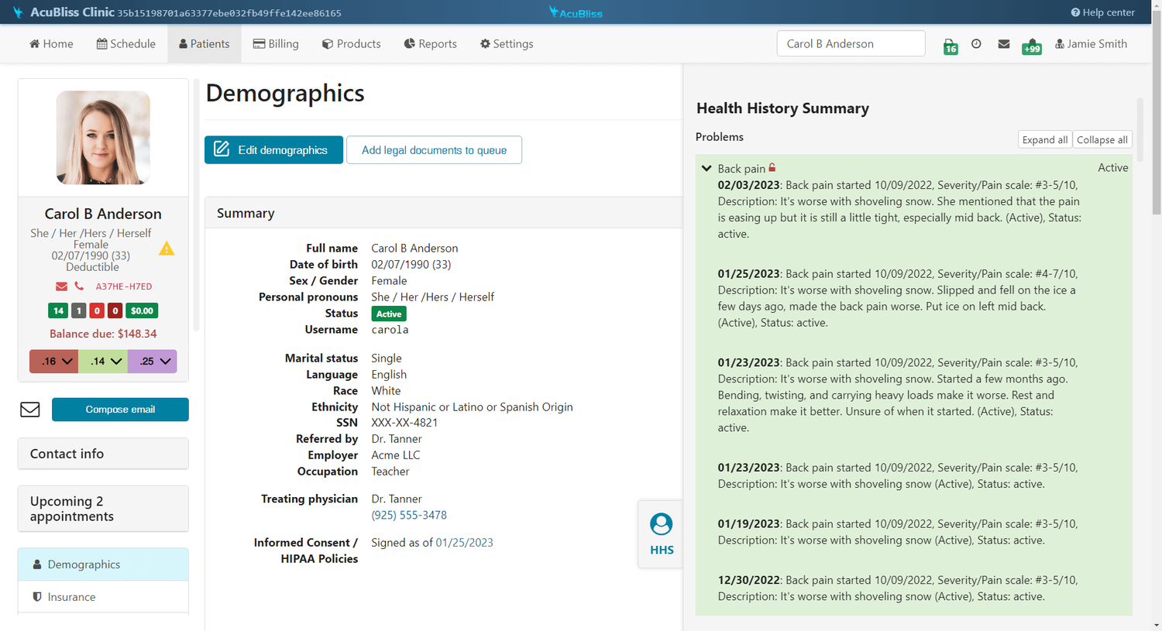The height and width of the screenshot is (631, 1162).
Task: Click the clock history icon in top bar
Action: click(x=976, y=44)
